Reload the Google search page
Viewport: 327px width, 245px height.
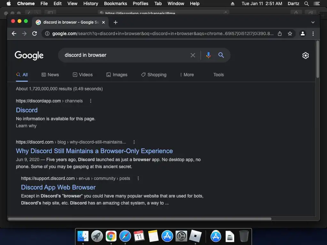pos(34,33)
